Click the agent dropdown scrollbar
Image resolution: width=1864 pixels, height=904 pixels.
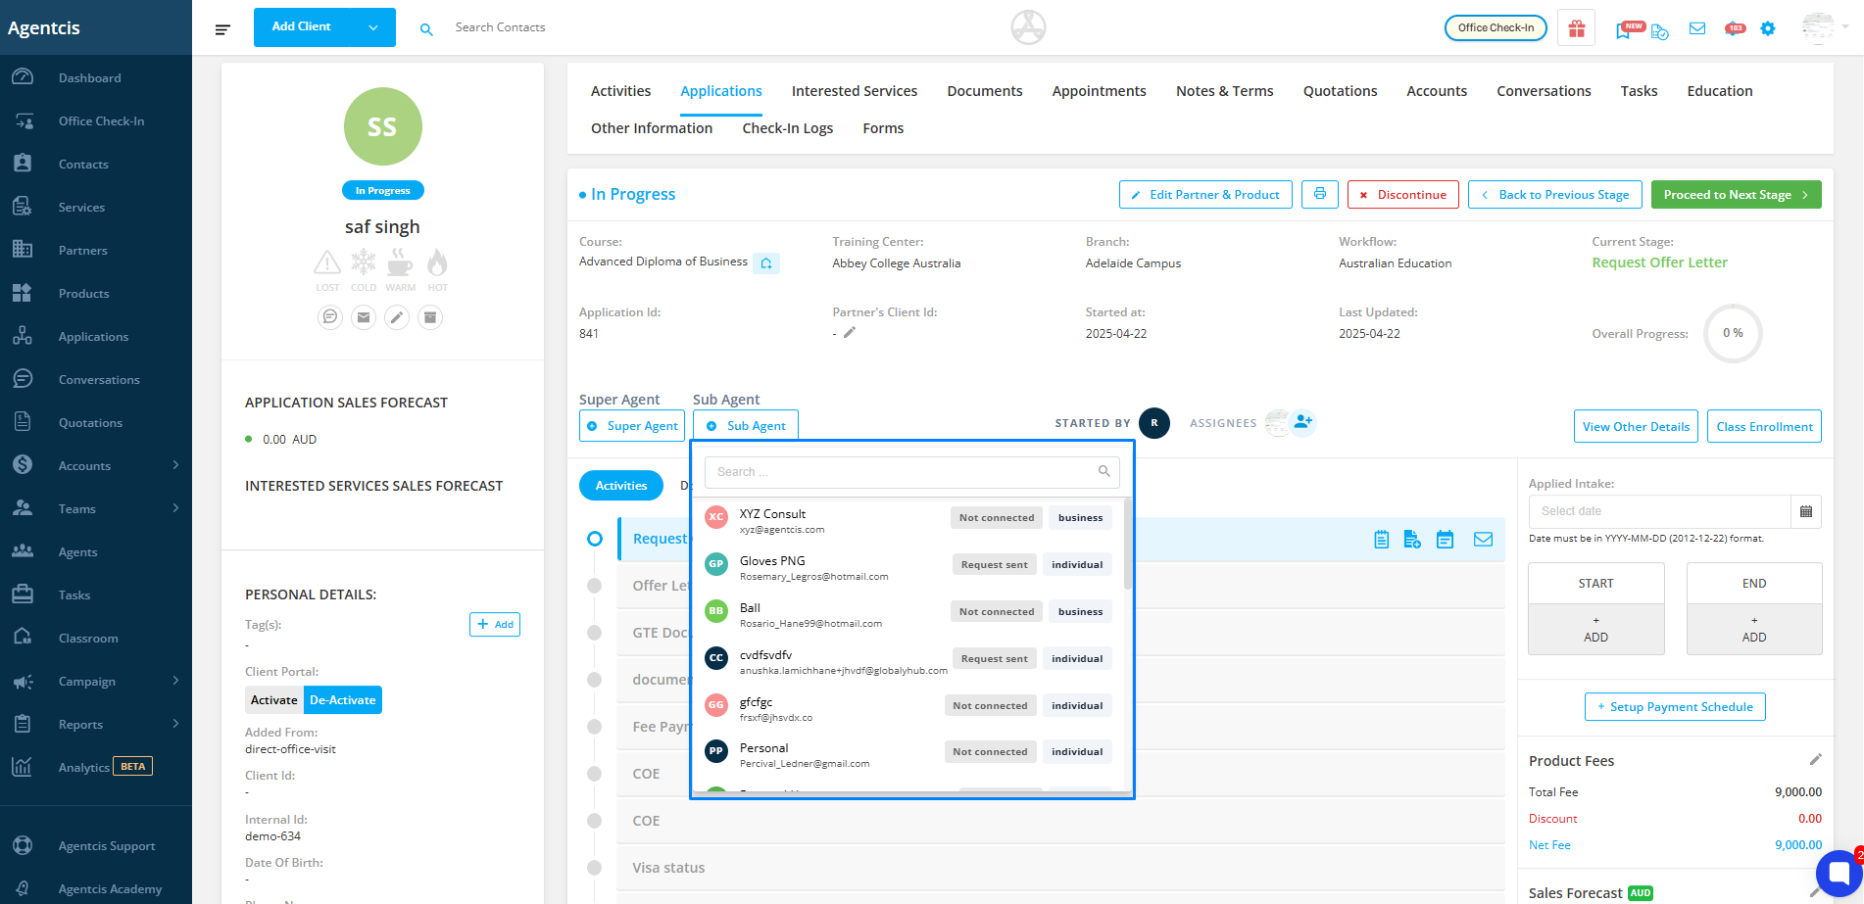pos(1128,544)
